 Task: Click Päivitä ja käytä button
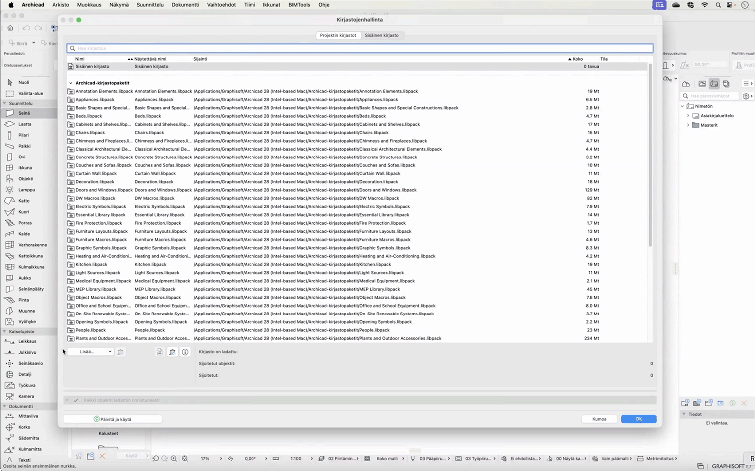pyautogui.click(x=113, y=419)
